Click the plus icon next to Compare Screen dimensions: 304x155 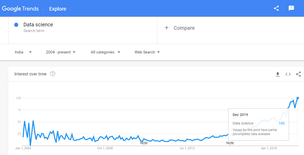pos(166,28)
